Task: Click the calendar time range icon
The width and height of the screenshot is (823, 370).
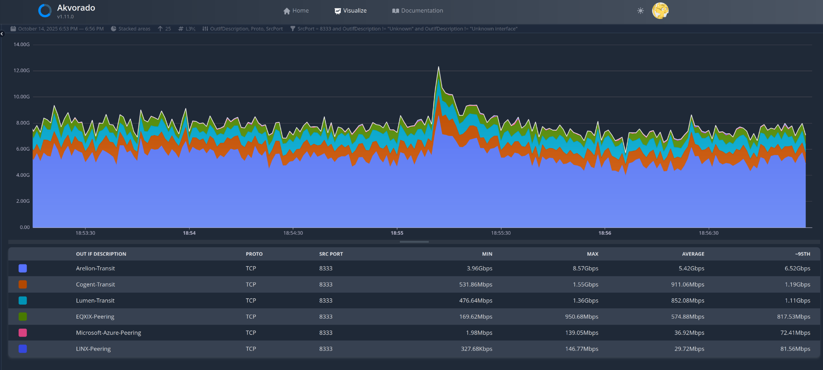Action: point(13,29)
